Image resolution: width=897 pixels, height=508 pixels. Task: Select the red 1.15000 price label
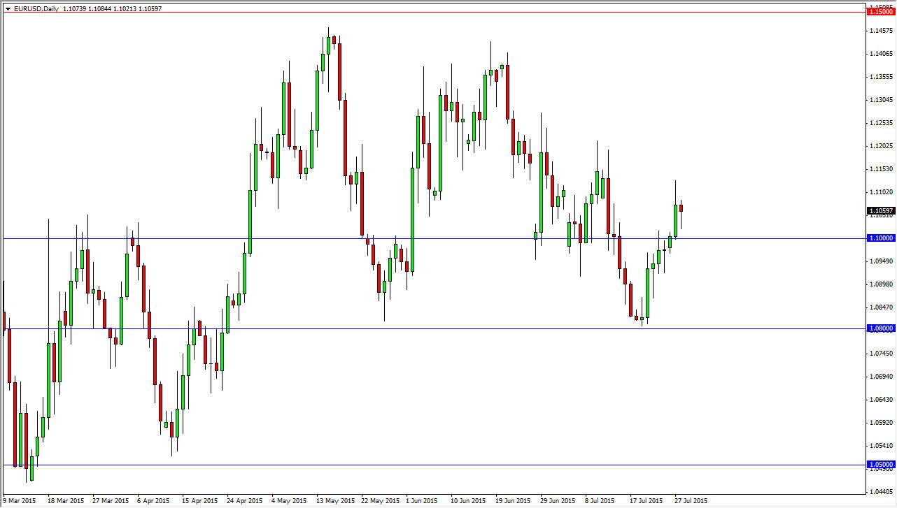point(881,12)
